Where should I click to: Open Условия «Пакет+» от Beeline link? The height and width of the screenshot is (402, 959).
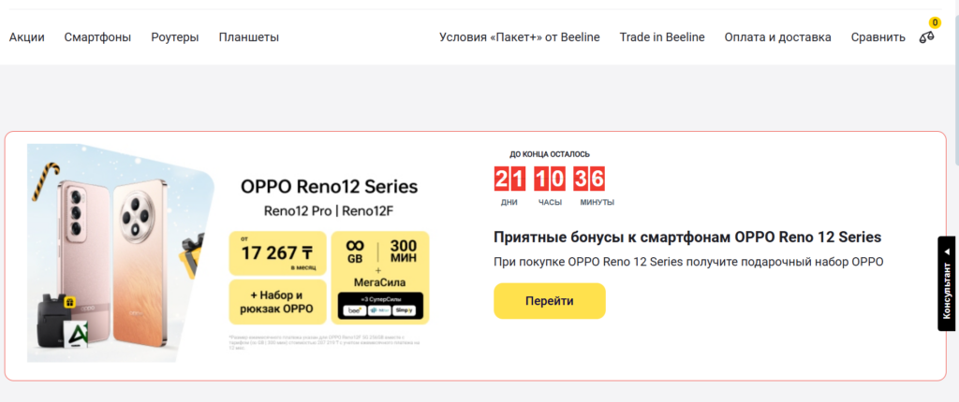click(519, 37)
